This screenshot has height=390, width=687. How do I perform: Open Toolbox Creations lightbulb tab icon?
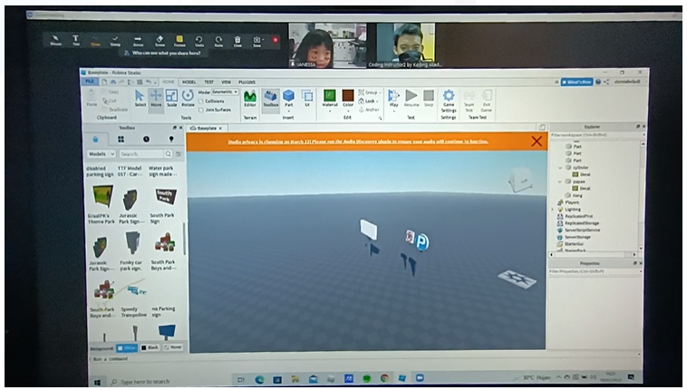coord(171,140)
